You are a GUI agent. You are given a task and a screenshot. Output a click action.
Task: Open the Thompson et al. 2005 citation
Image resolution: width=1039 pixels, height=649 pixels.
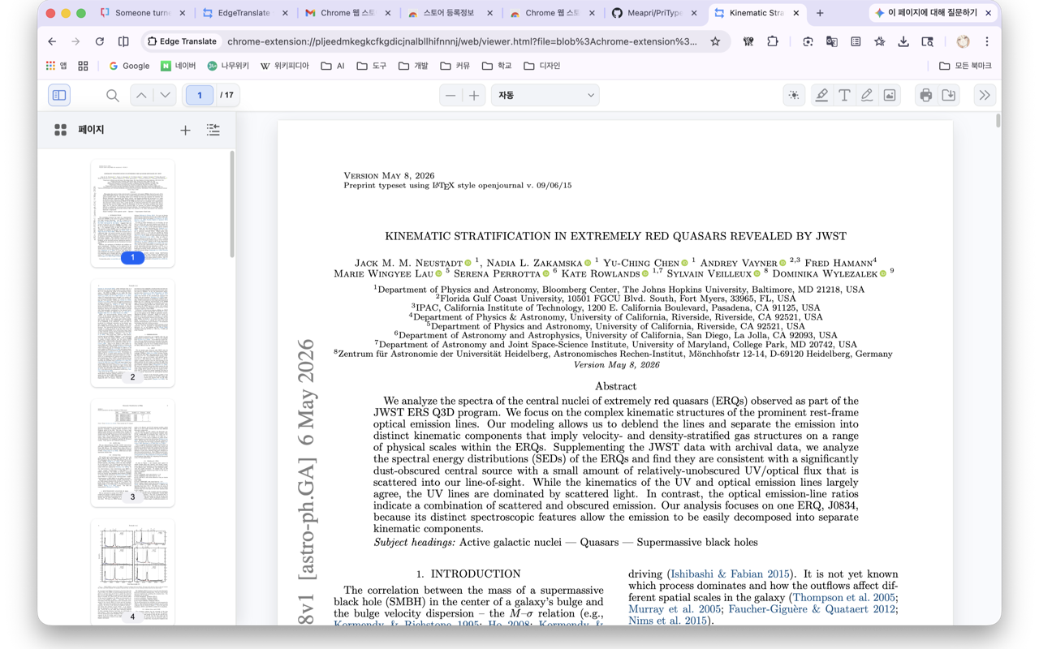tap(843, 598)
